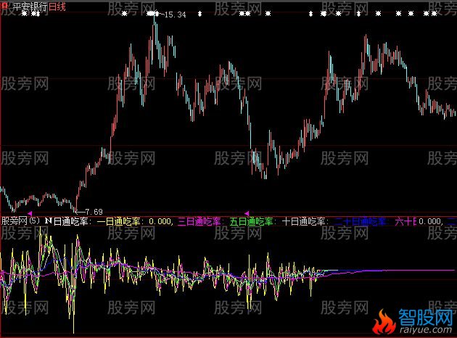Open the 股旁网(5) indicator name
Viewport: 457px width, 338px height.
(x=20, y=221)
